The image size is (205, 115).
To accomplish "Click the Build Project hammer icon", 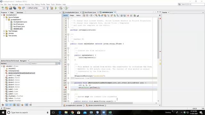I will pyautogui.click(x=48, y=8).
